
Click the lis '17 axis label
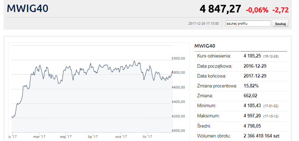148,136
